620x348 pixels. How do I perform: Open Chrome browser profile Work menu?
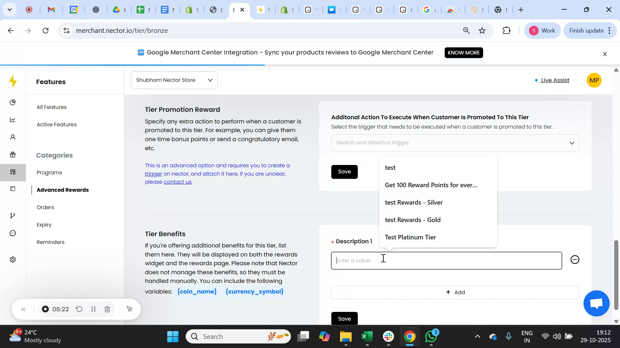(x=542, y=30)
